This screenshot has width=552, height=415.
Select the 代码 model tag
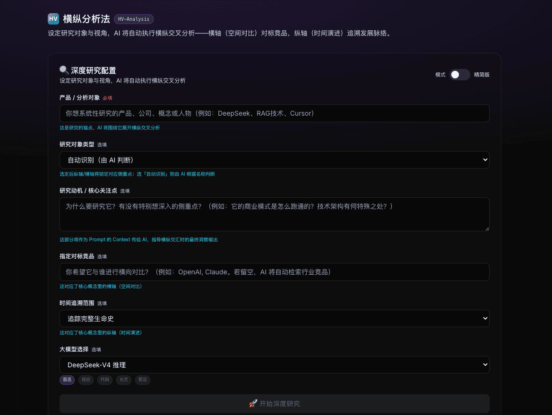pos(105,380)
